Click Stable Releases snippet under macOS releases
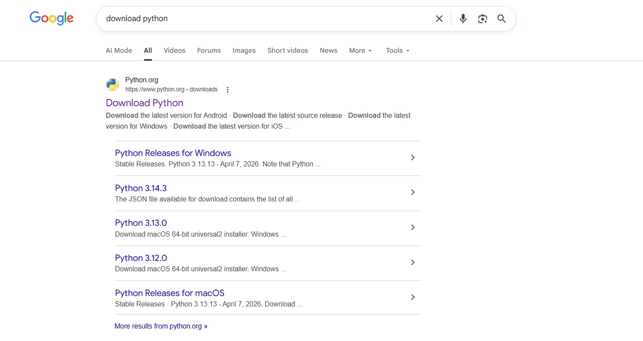The width and height of the screenshot is (643, 341). click(x=209, y=304)
